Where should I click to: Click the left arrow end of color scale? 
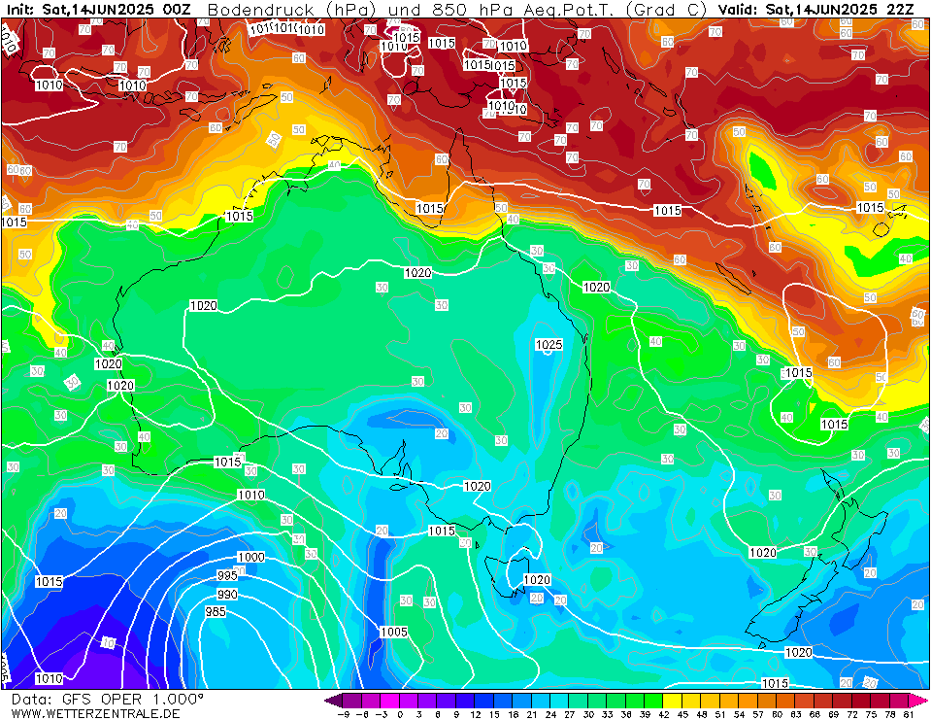click(333, 701)
